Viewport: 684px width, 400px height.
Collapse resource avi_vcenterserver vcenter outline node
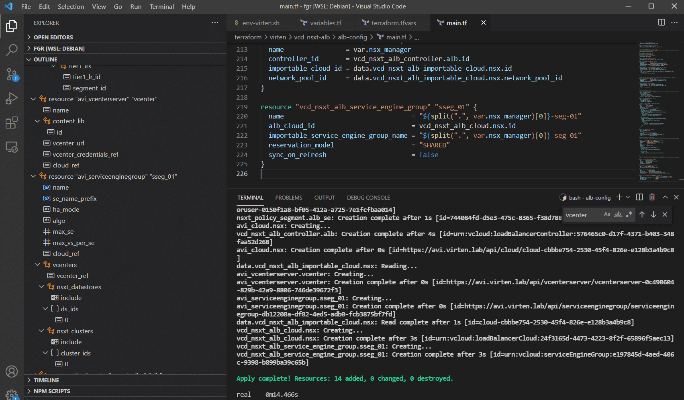point(33,99)
